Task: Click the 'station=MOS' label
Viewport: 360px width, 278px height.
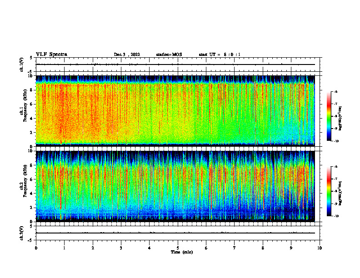Action: coord(169,55)
